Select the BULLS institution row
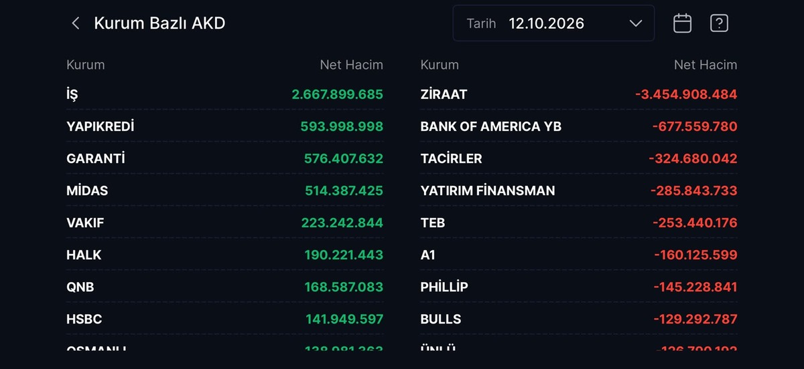Image resolution: width=804 pixels, height=369 pixels. [x=579, y=319]
